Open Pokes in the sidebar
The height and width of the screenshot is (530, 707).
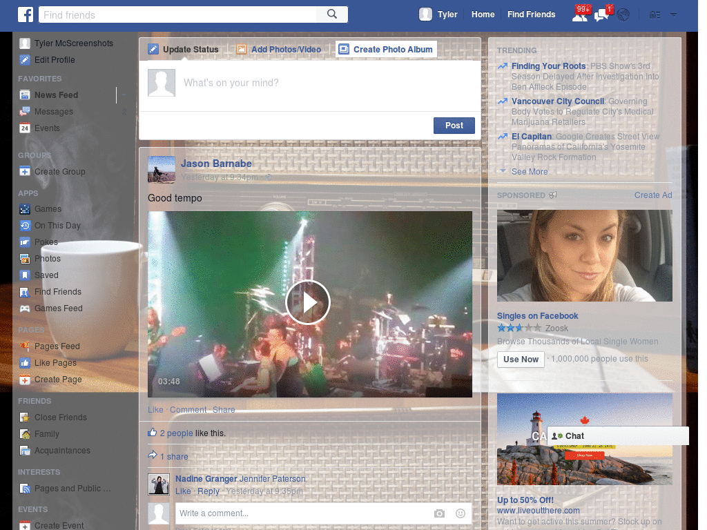tap(39, 242)
